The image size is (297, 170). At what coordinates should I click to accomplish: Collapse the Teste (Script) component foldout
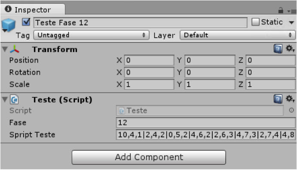point(5,100)
